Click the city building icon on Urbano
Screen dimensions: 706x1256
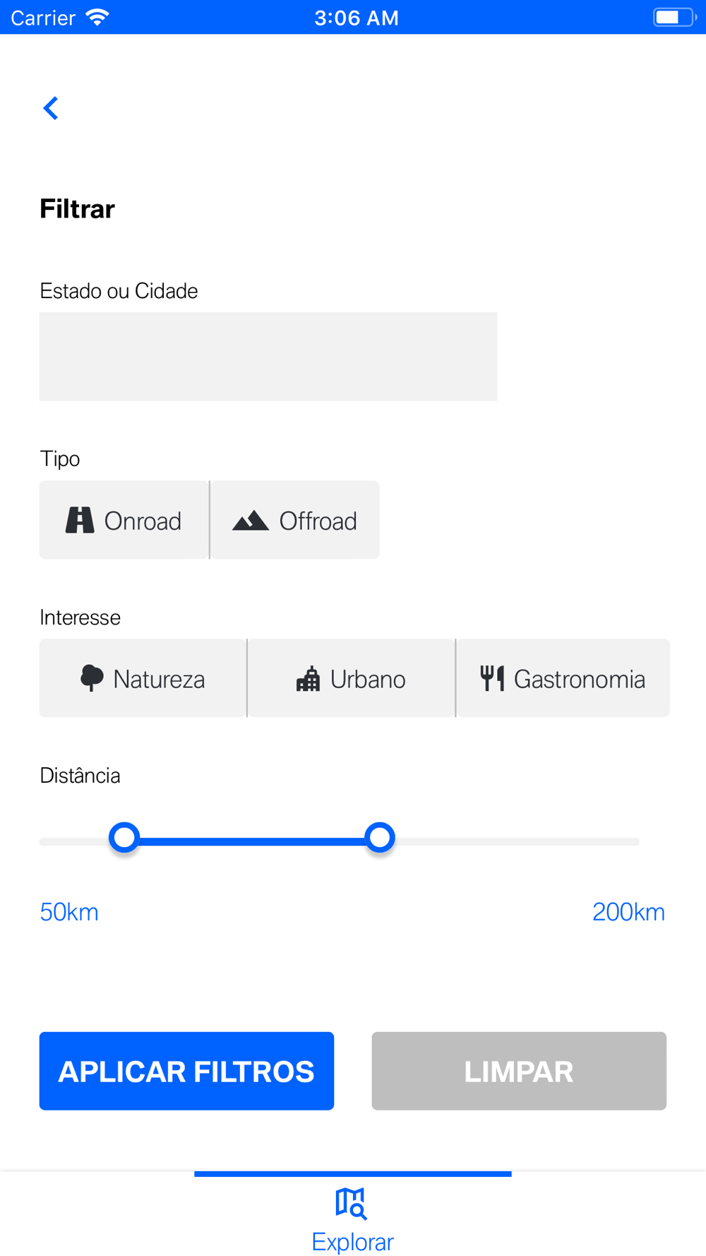point(308,679)
